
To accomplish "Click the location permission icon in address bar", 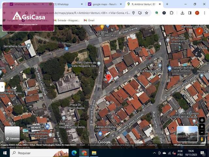I will [x=134, y=13].
